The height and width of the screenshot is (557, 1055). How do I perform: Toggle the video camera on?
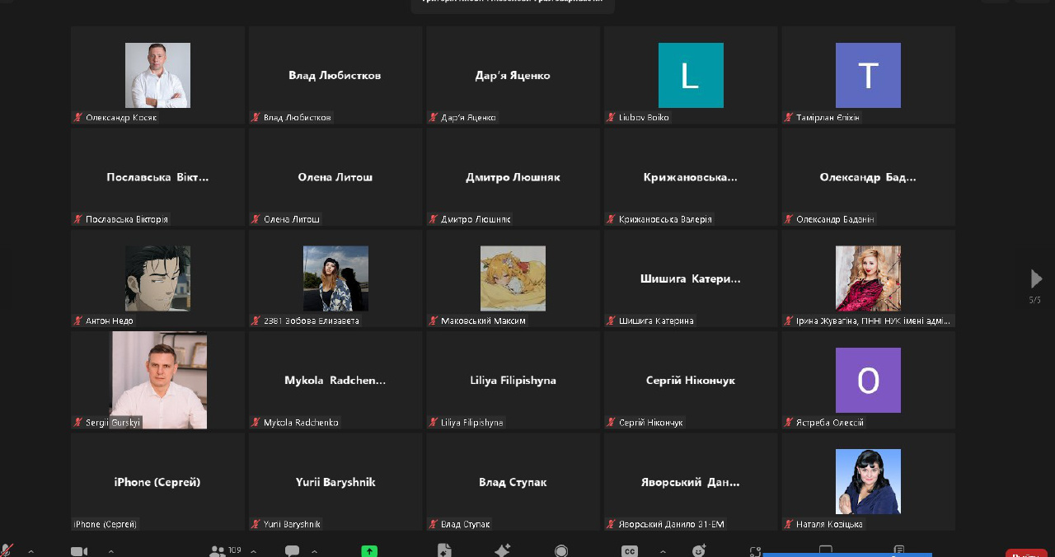(79, 551)
